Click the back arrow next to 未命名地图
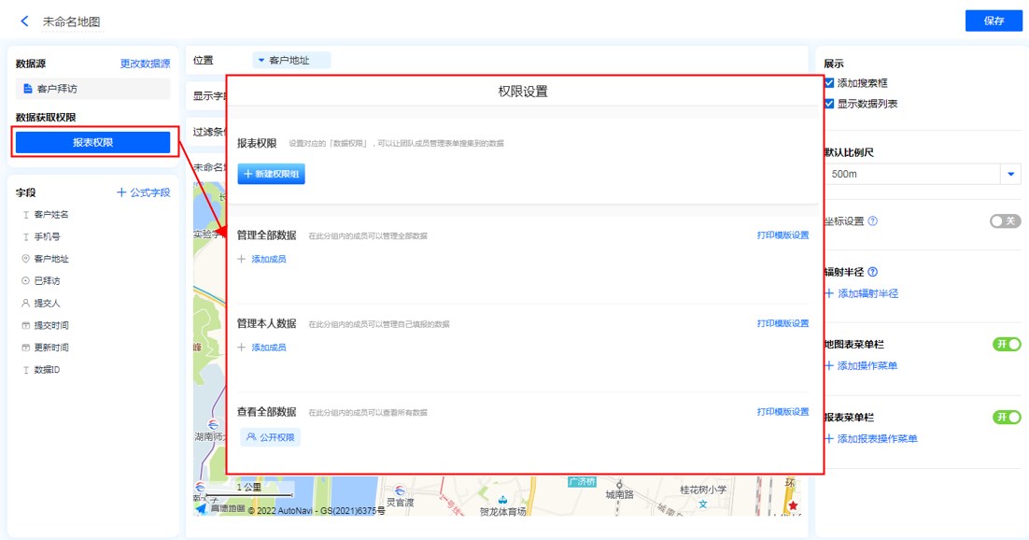The height and width of the screenshot is (540, 1029). point(24,21)
